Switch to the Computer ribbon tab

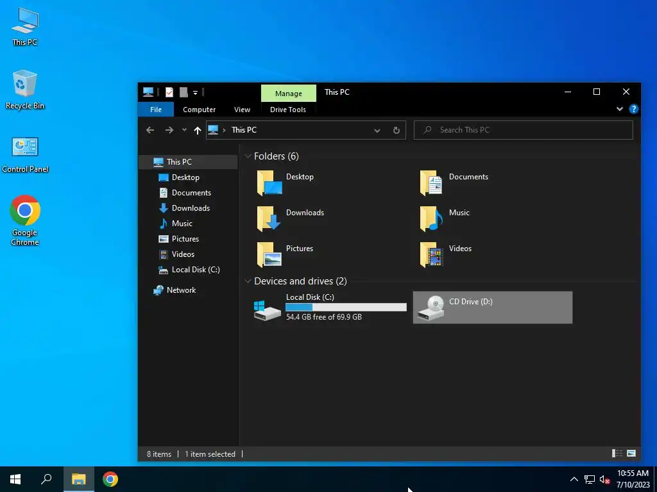pos(199,110)
